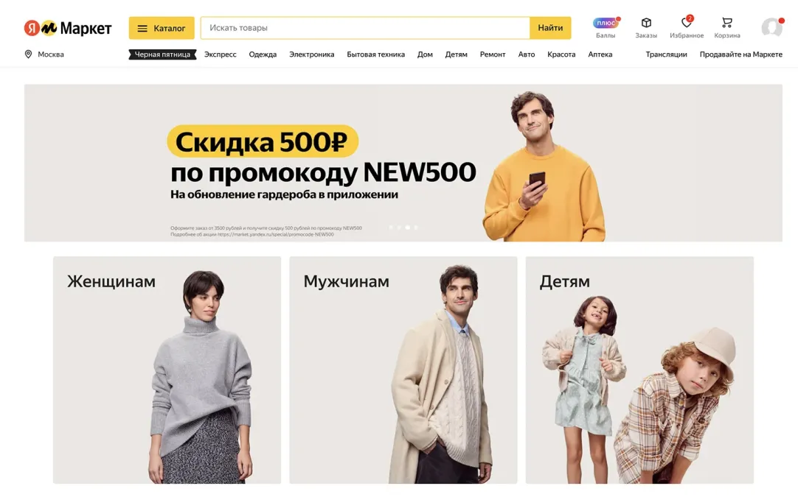Image resolution: width=798 pixels, height=497 pixels.
Task: Follow the Продавайте на Маркете link
Action: point(740,54)
